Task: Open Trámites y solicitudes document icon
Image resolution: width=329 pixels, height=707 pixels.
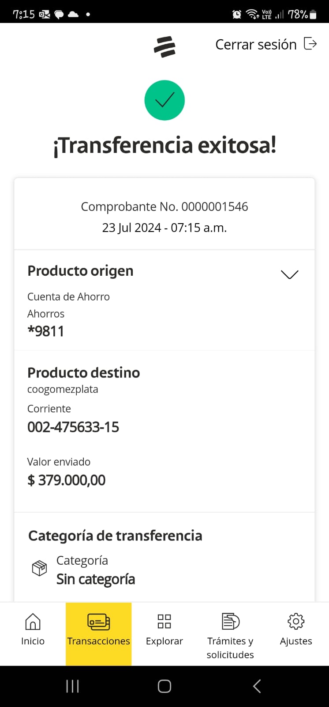Action: tap(230, 621)
